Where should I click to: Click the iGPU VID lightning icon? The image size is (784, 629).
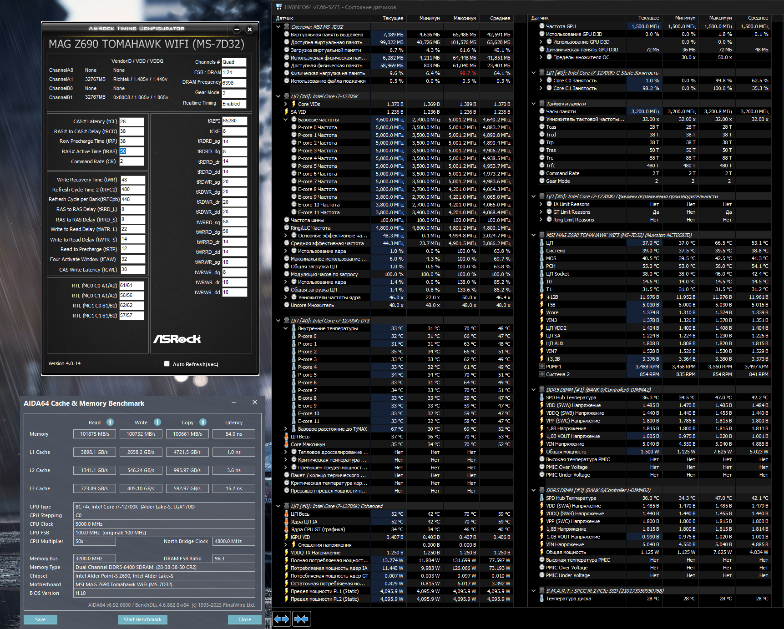[x=287, y=537]
